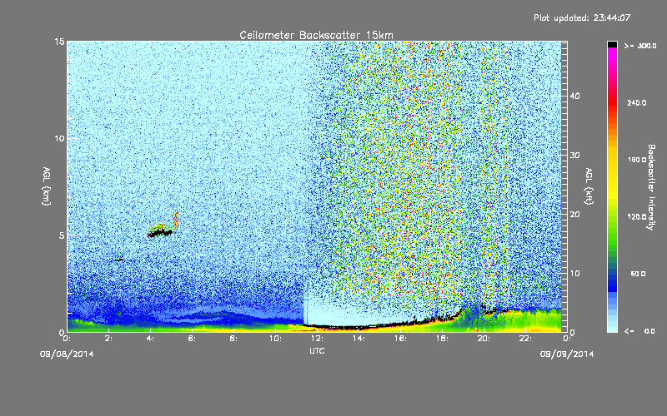Click the 5 tick on km axis
This screenshot has height=416, width=667.
tap(62, 235)
